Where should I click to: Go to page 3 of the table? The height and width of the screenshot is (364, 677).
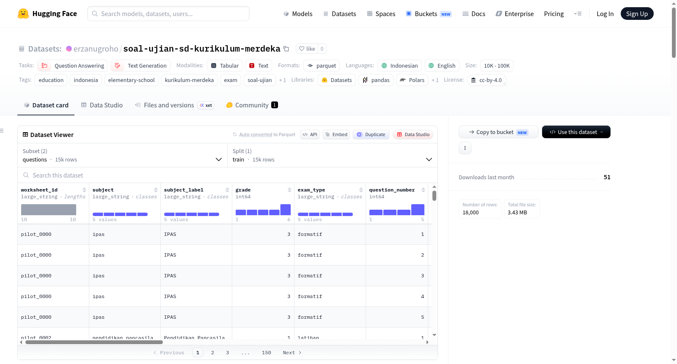click(x=227, y=353)
